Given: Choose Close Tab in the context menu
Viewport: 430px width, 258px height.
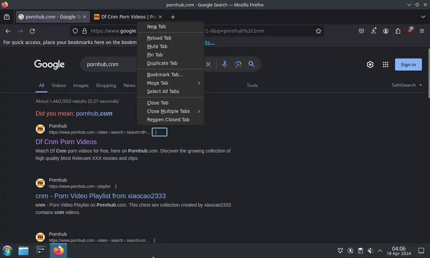Looking at the screenshot, I should 171,103.
